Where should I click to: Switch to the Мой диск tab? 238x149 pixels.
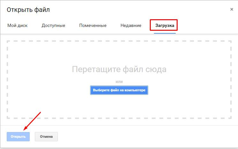(18, 25)
